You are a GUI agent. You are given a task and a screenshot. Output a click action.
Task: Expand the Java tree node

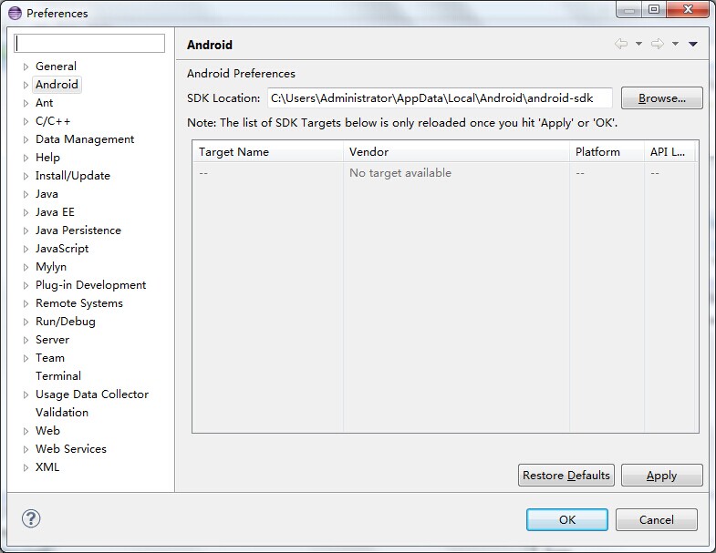[26, 194]
